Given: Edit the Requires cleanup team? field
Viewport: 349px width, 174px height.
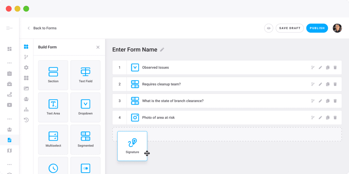Looking at the screenshot, I should (320, 84).
